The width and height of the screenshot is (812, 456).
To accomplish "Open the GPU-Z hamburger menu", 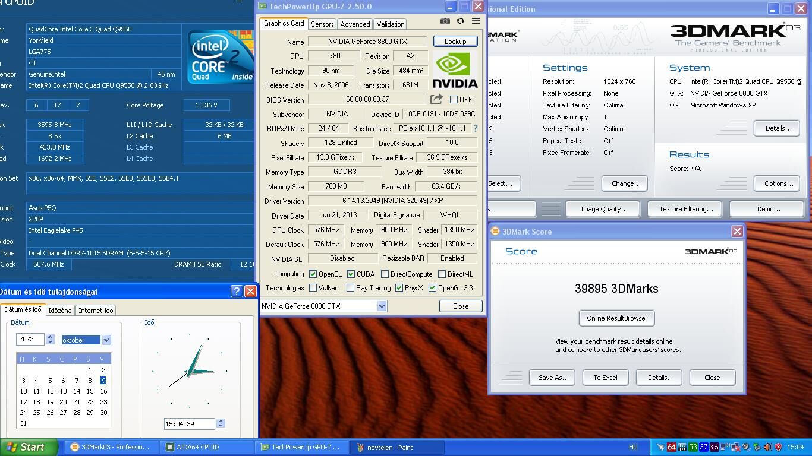I will point(476,21).
